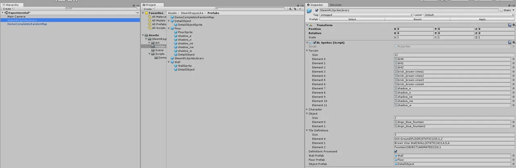Screen dimensions: 516x168
Task: Collapse the Floor prefab in Project list
Action: (x=169, y=29)
